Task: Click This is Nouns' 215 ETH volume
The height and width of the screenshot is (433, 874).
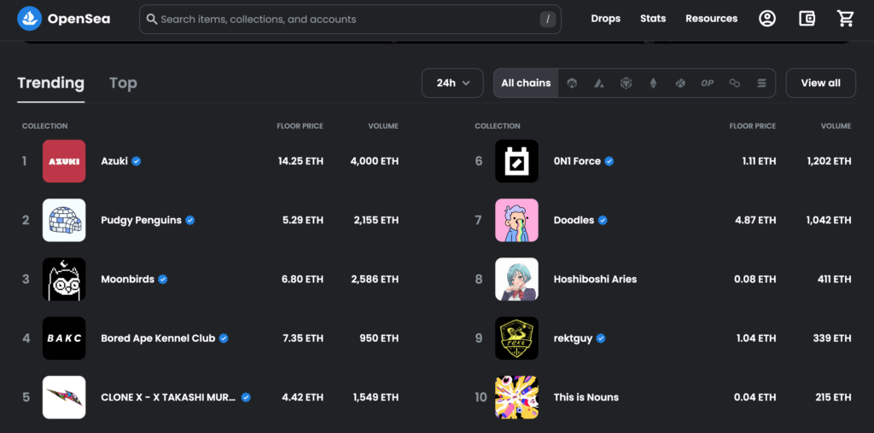Action: [x=834, y=397]
